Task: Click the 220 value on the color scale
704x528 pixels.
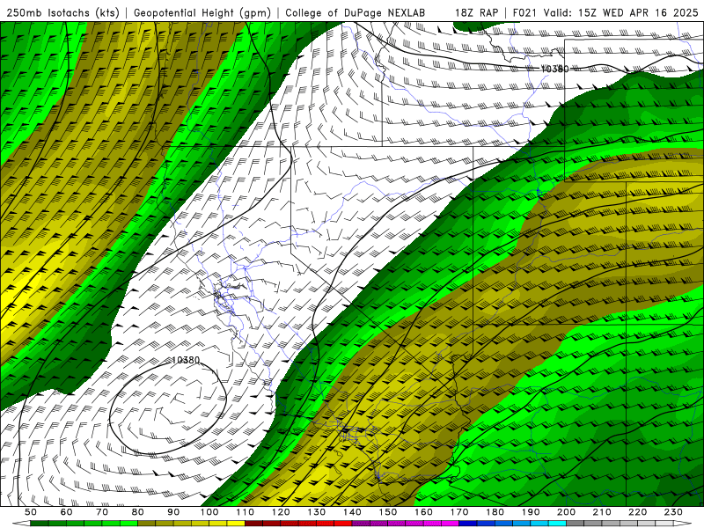Action: coord(637,512)
